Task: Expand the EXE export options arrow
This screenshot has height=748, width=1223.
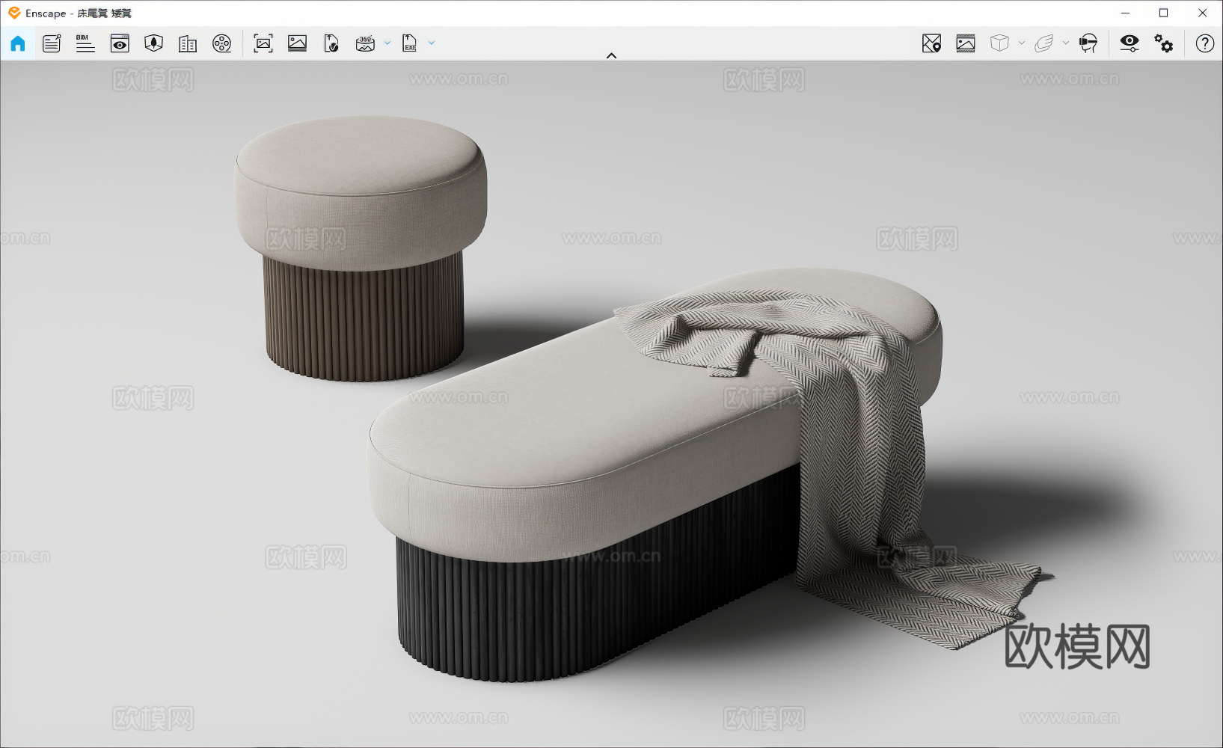Action: (x=432, y=43)
